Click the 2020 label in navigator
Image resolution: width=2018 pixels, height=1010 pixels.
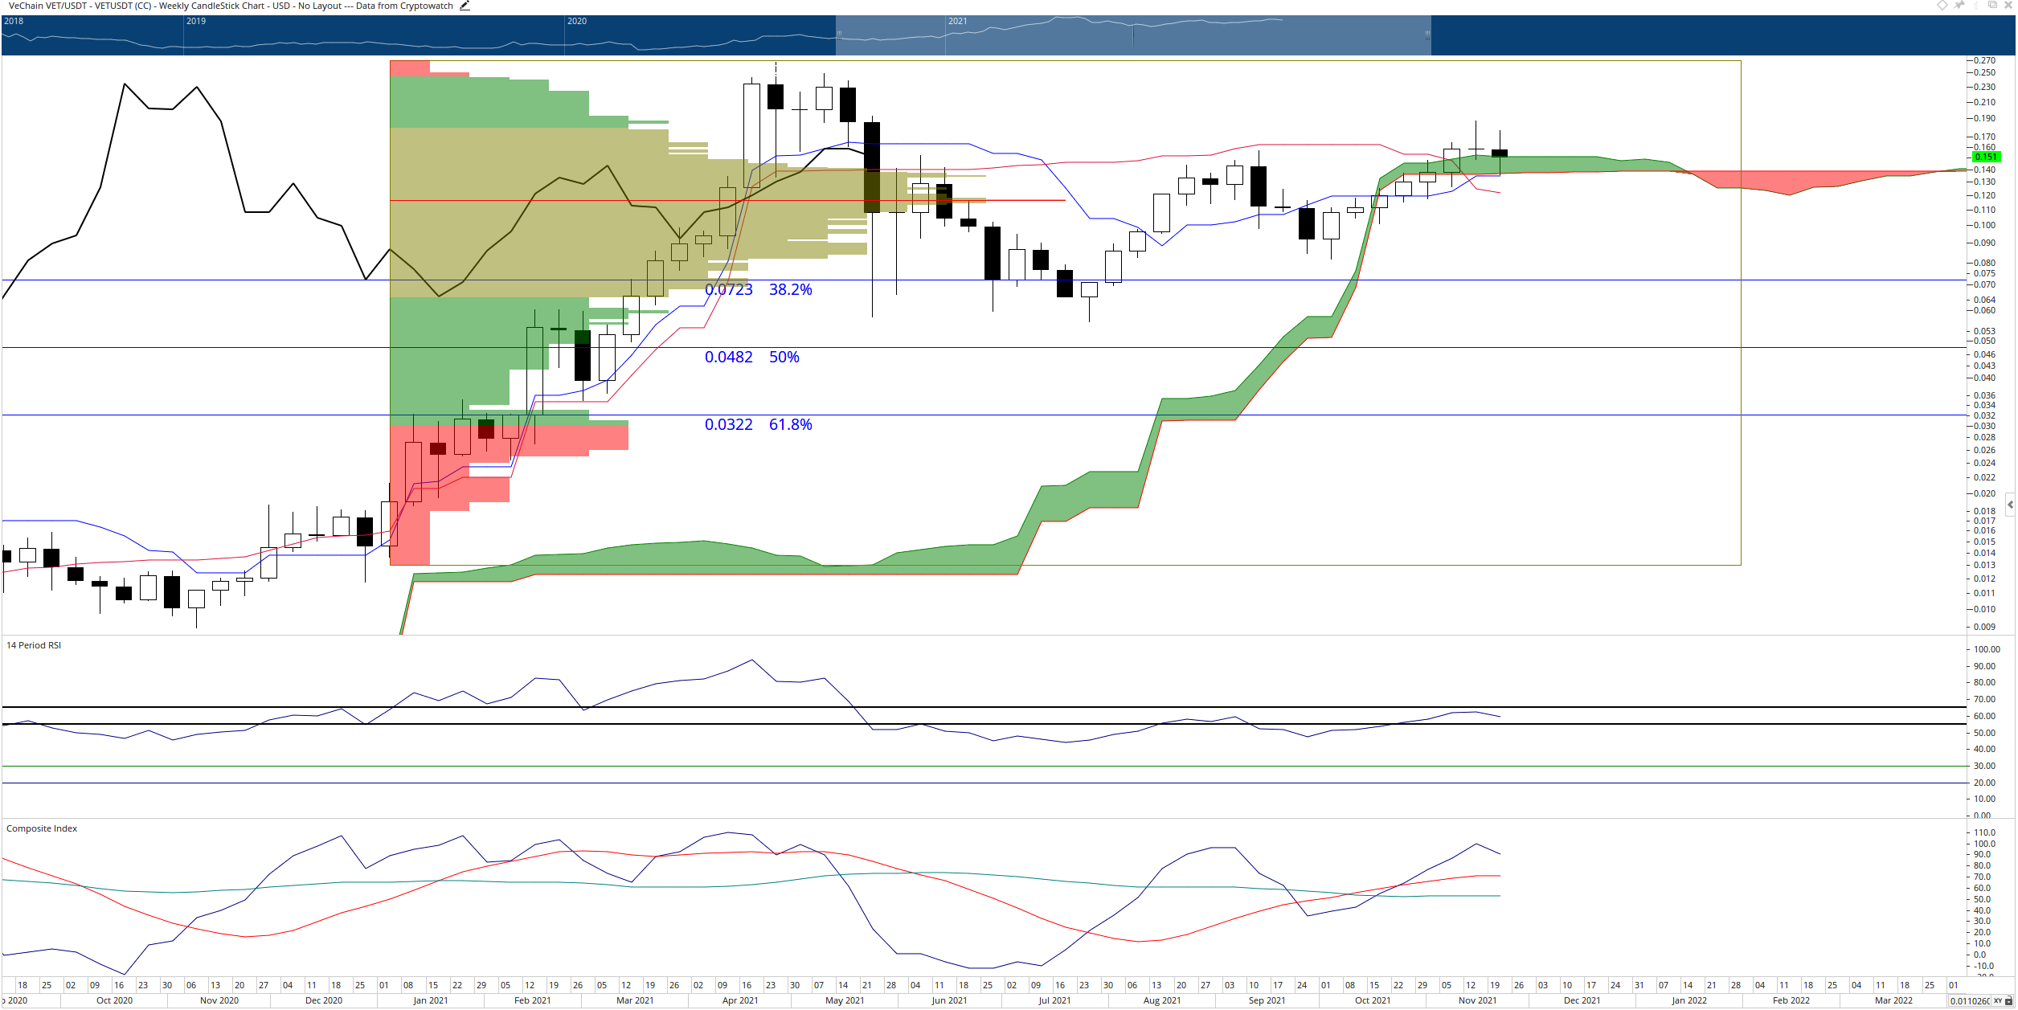[x=577, y=21]
